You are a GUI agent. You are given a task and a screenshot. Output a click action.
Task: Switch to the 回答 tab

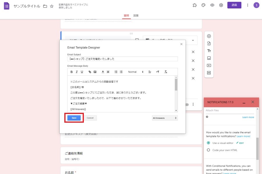click(136, 15)
